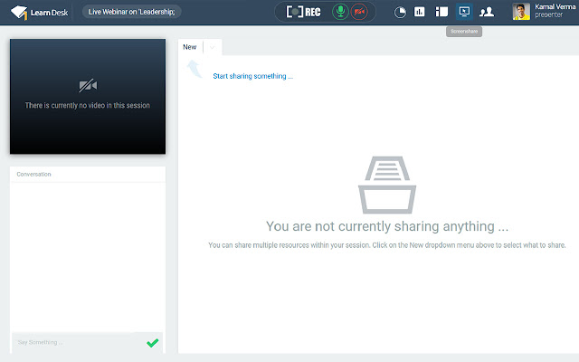Click the crossed-out camera icon in video panel
Viewport: 579px width, 362px height.
(88, 86)
